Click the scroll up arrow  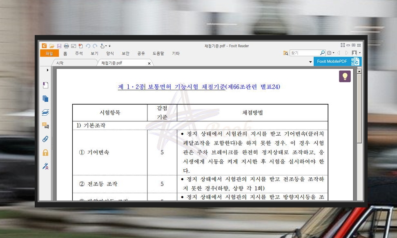(359, 71)
